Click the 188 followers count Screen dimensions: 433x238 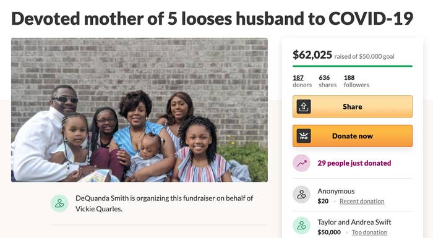point(356,81)
